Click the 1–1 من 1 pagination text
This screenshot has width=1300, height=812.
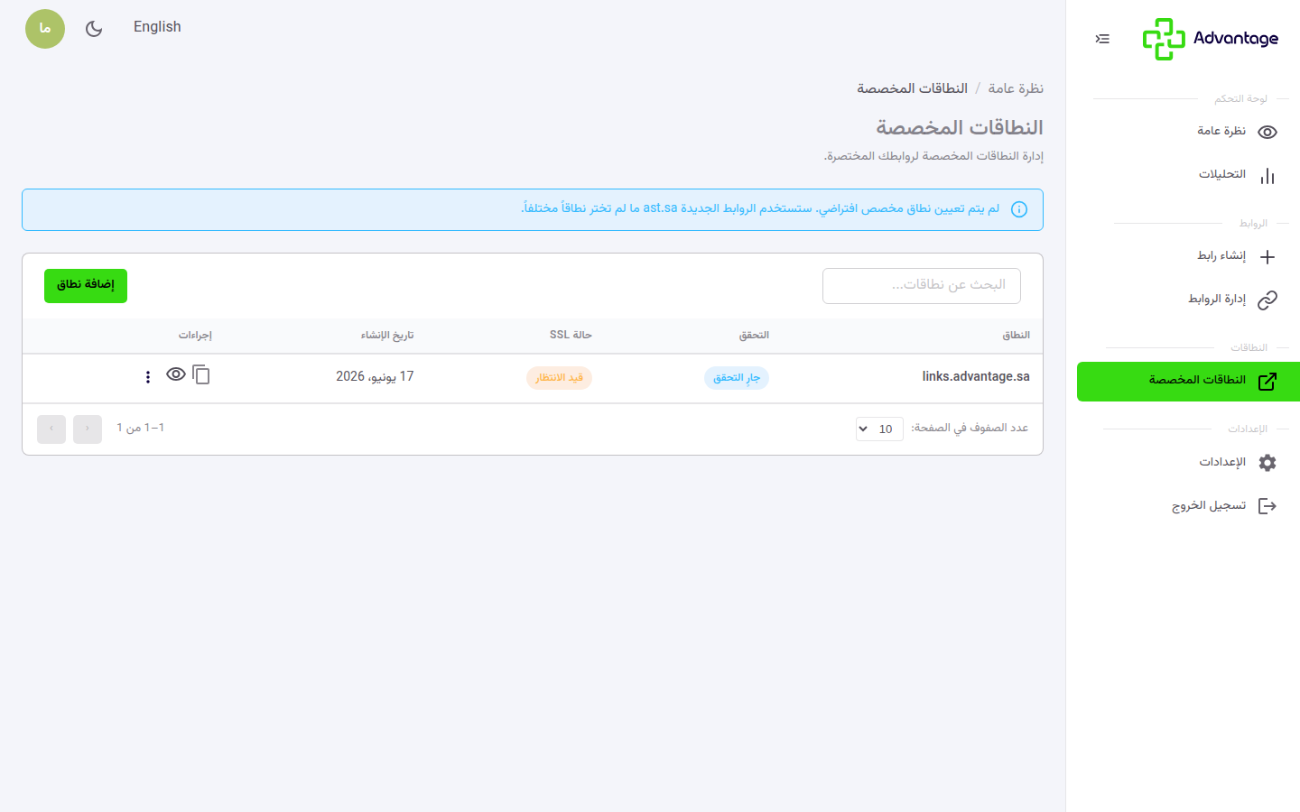point(140,428)
